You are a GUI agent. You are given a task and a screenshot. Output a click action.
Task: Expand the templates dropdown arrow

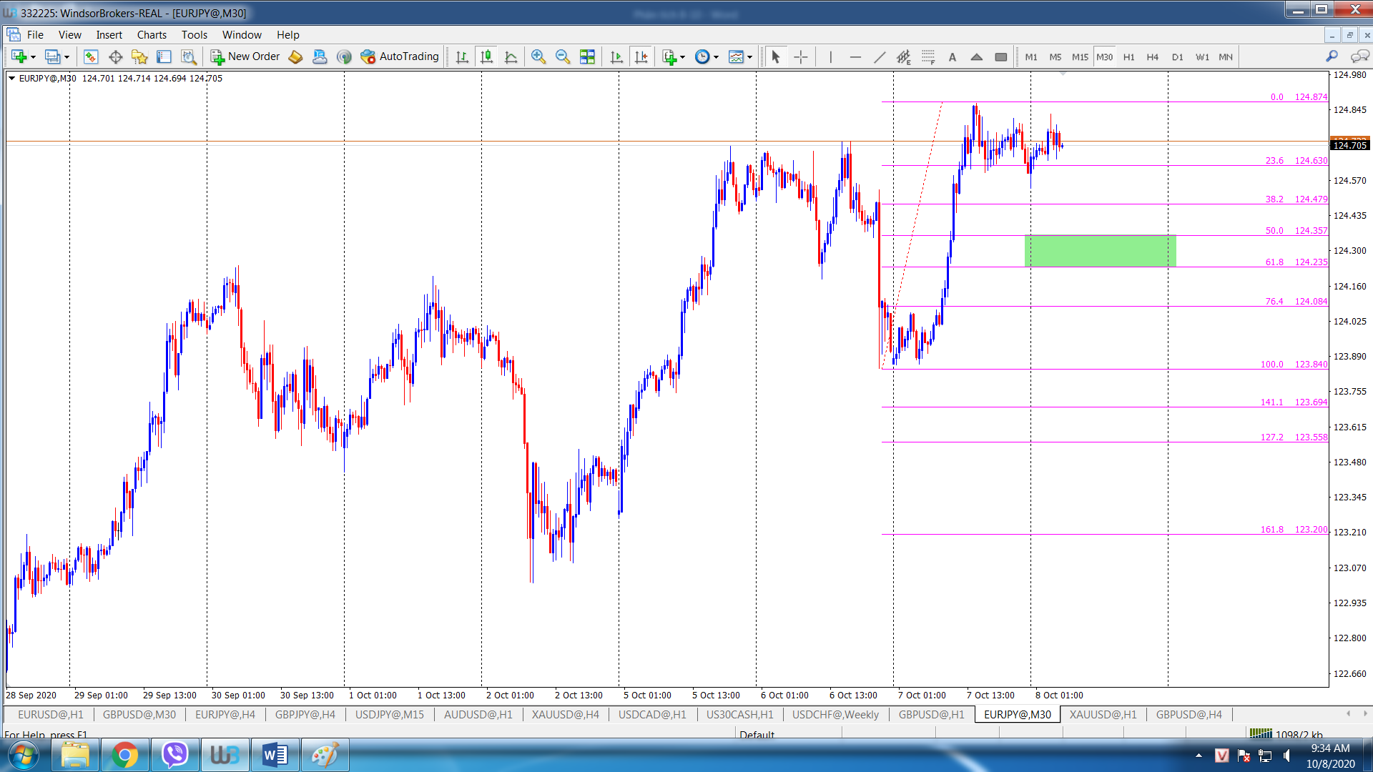(749, 57)
